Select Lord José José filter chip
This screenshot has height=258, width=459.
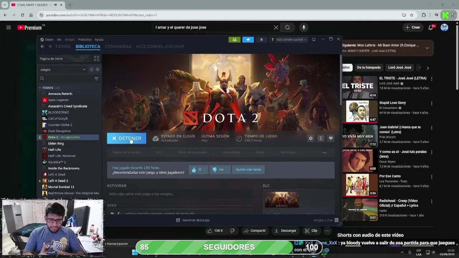click(x=399, y=67)
